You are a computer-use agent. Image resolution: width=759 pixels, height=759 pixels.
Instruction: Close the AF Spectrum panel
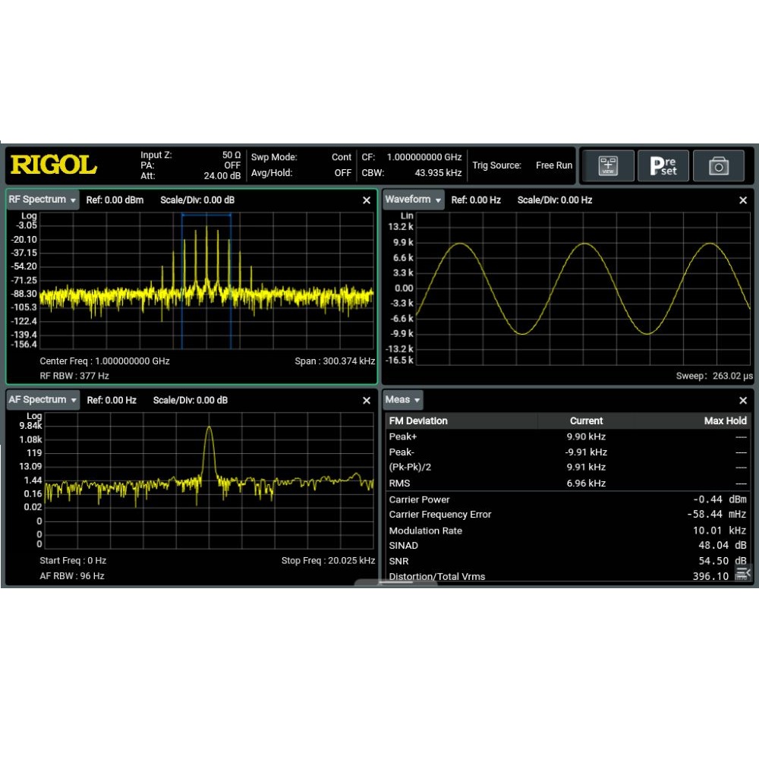(x=367, y=400)
